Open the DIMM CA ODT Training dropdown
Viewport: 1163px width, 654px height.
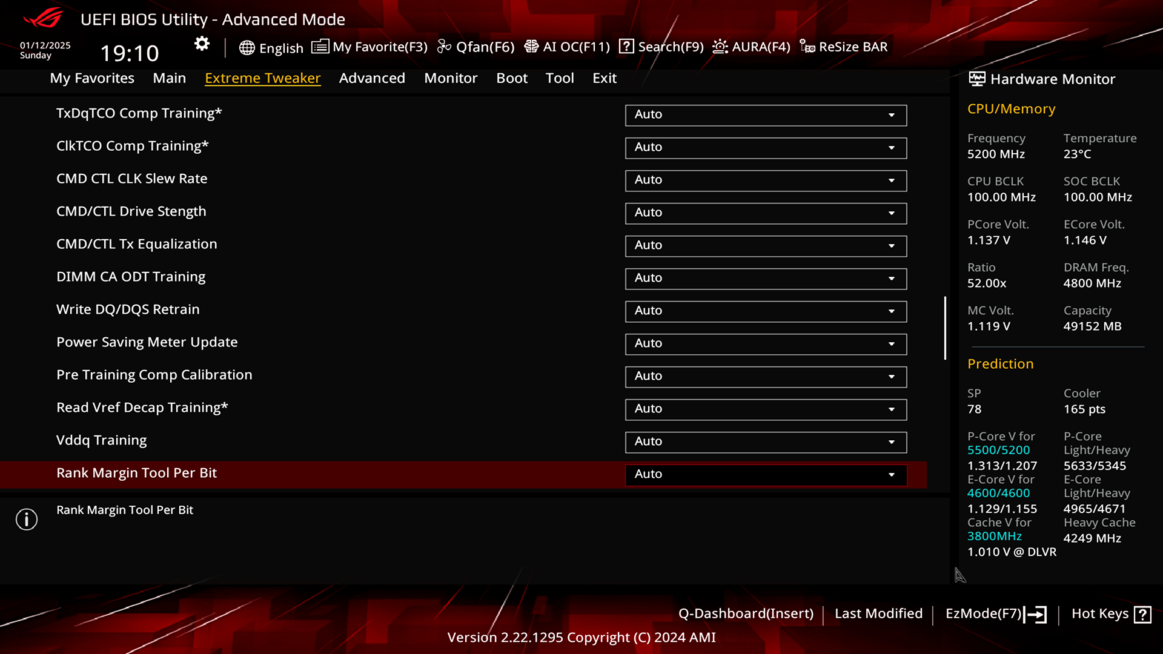pyautogui.click(x=766, y=279)
